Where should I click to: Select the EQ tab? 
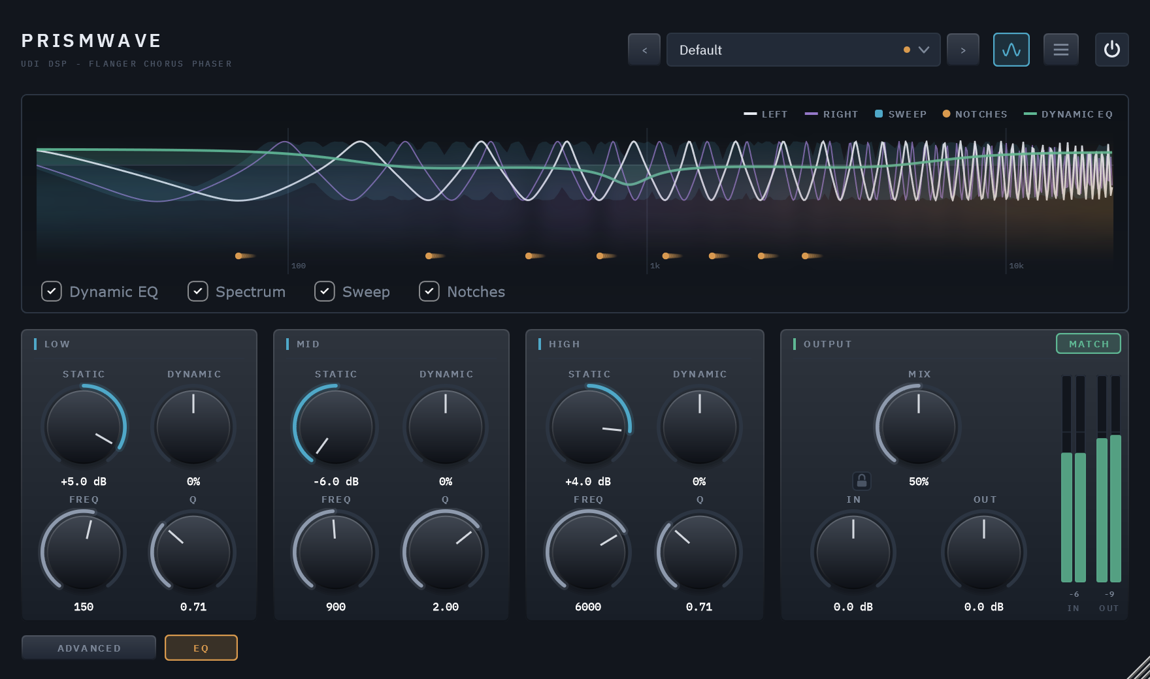201,648
